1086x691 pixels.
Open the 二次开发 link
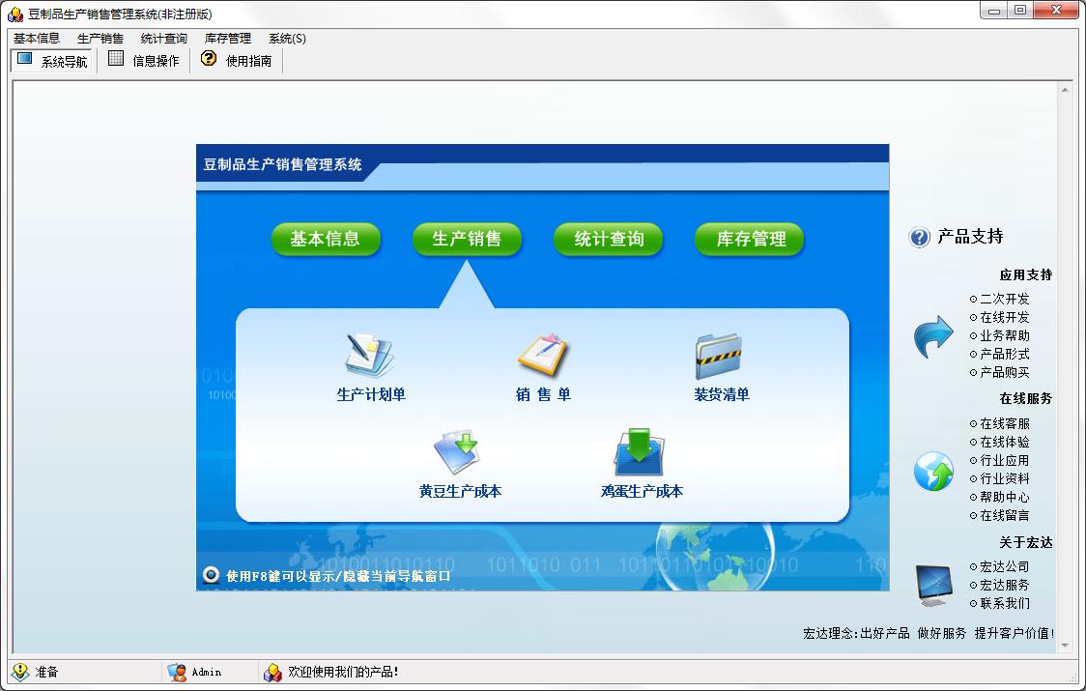coord(999,299)
